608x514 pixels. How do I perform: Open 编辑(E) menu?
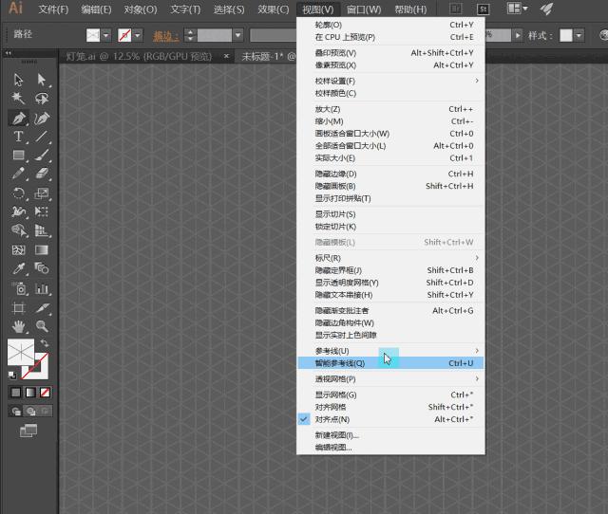pyautogui.click(x=96, y=9)
